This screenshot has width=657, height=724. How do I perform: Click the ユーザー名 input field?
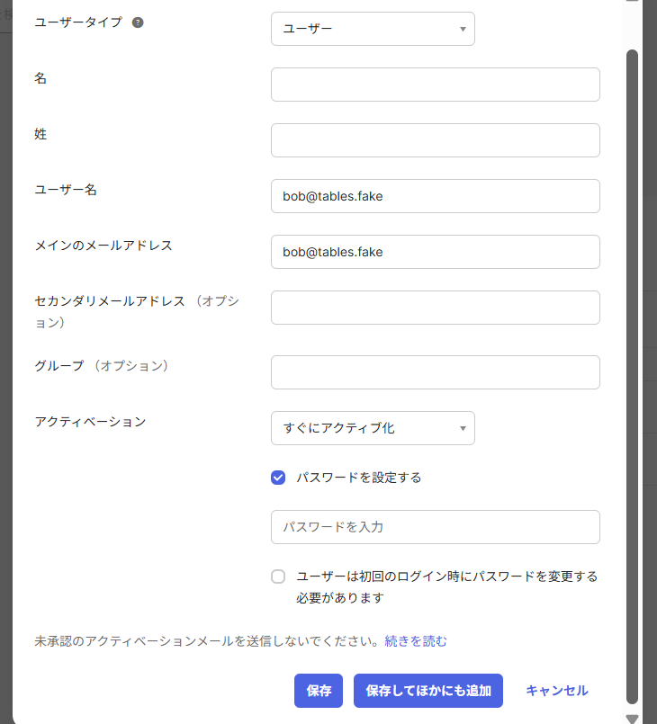point(435,196)
